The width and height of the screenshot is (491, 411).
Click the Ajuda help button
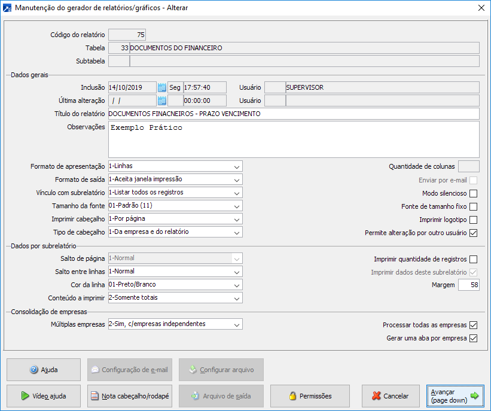(x=43, y=370)
